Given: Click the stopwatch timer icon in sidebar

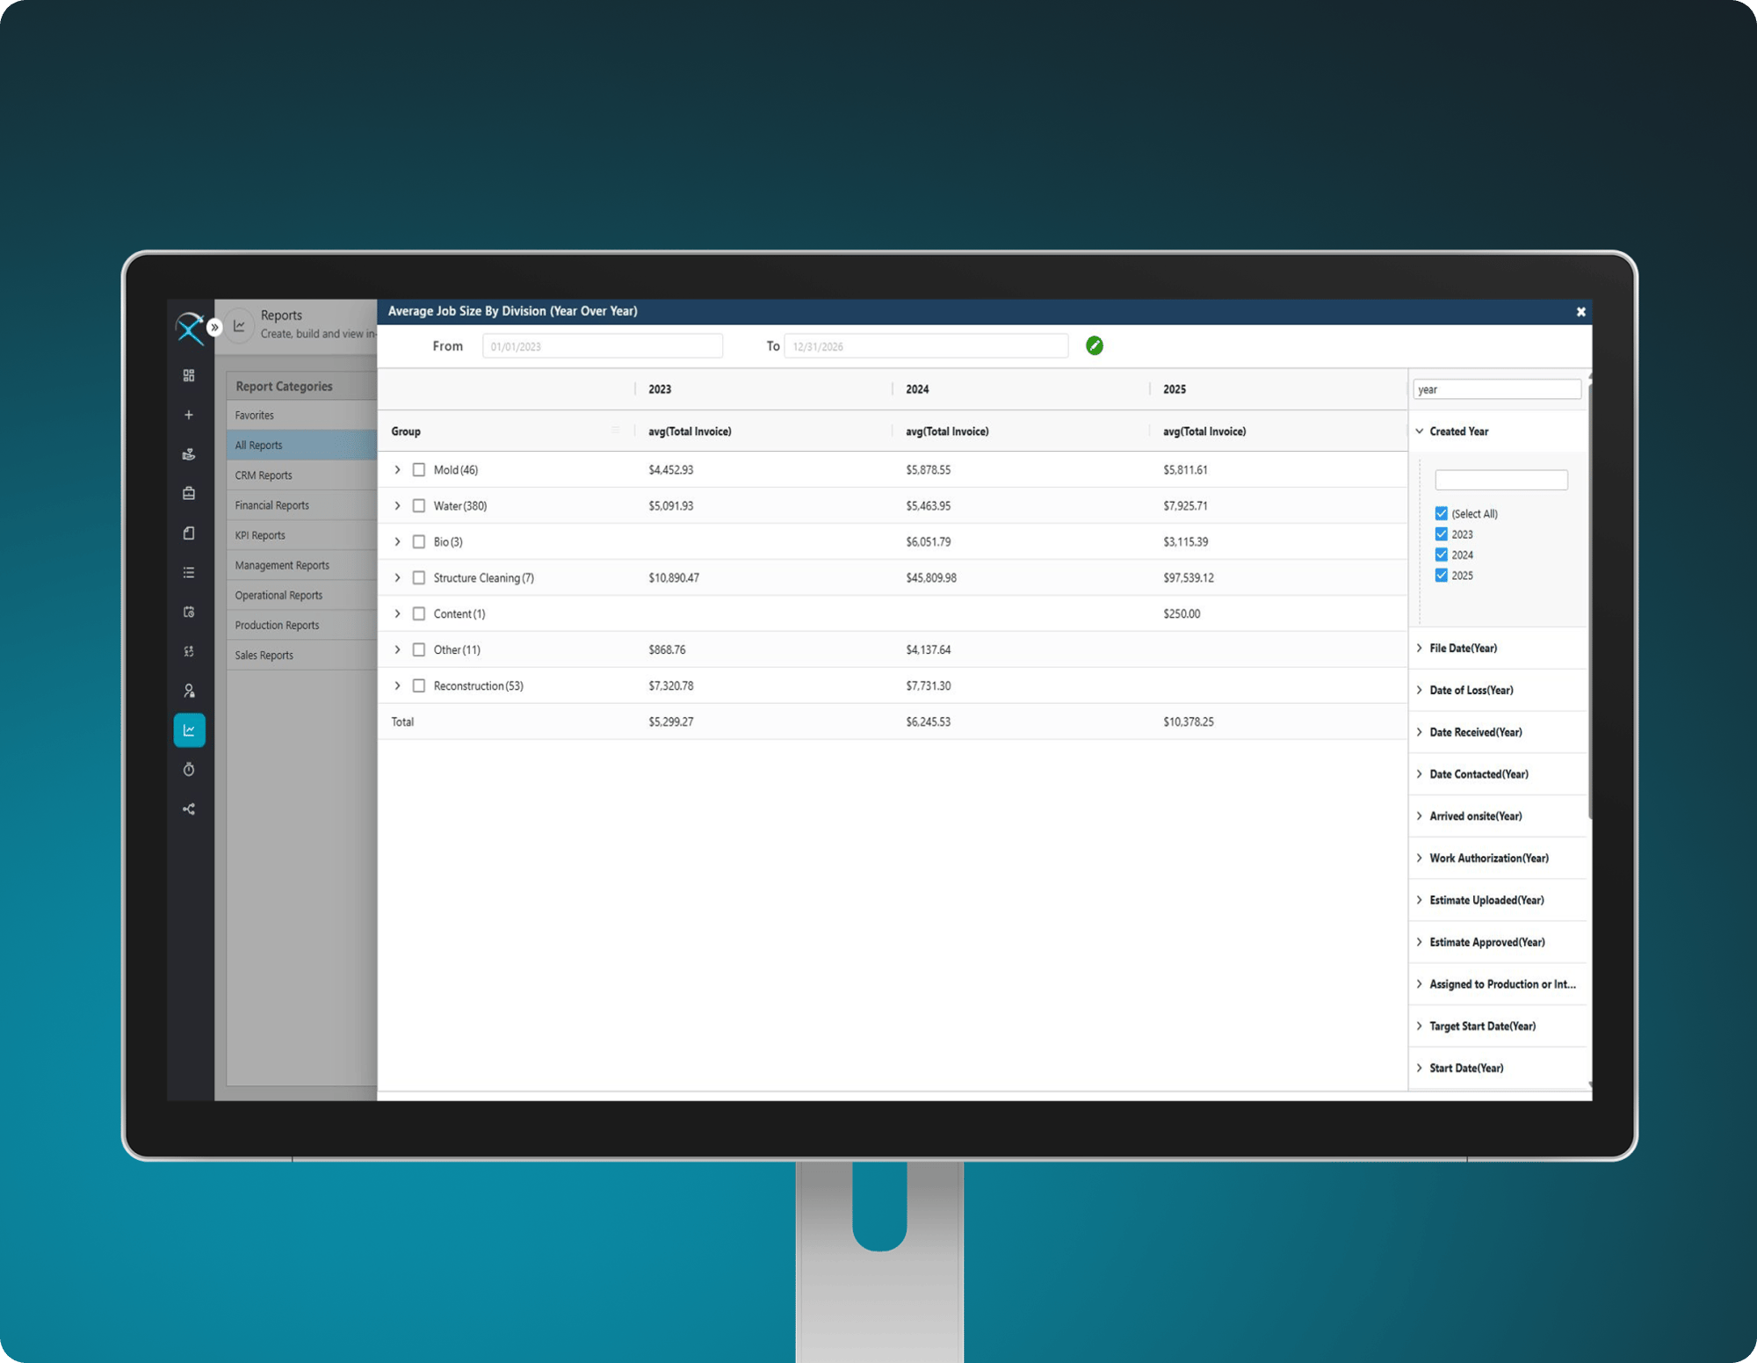Looking at the screenshot, I should click(x=189, y=770).
